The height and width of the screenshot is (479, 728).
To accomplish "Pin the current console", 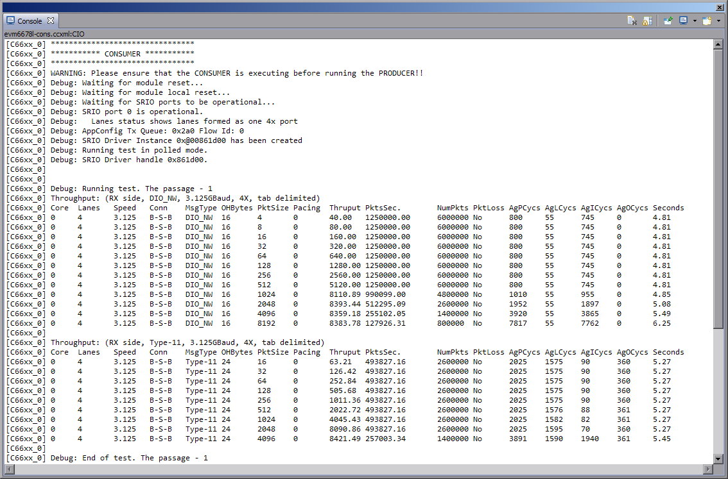I will pos(668,21).
